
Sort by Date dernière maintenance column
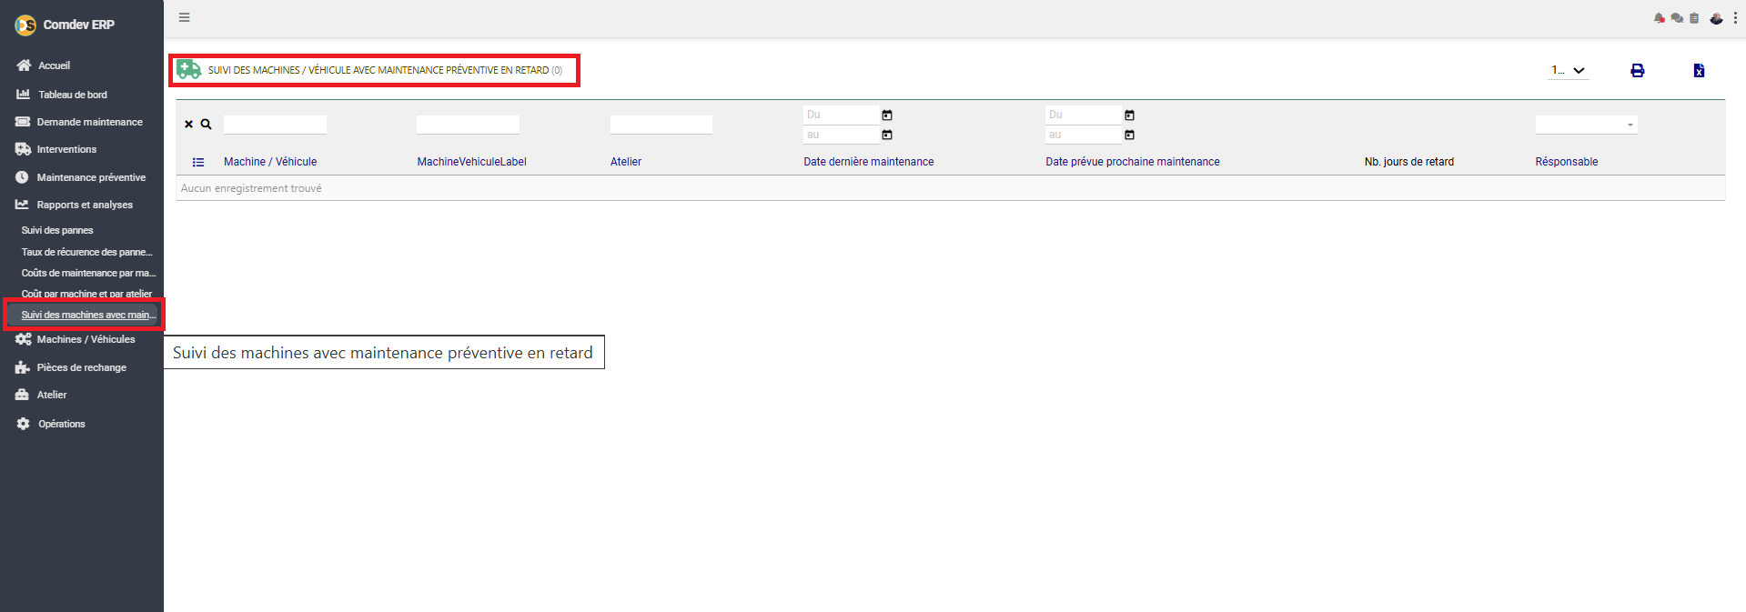click(x=868, y=162)
